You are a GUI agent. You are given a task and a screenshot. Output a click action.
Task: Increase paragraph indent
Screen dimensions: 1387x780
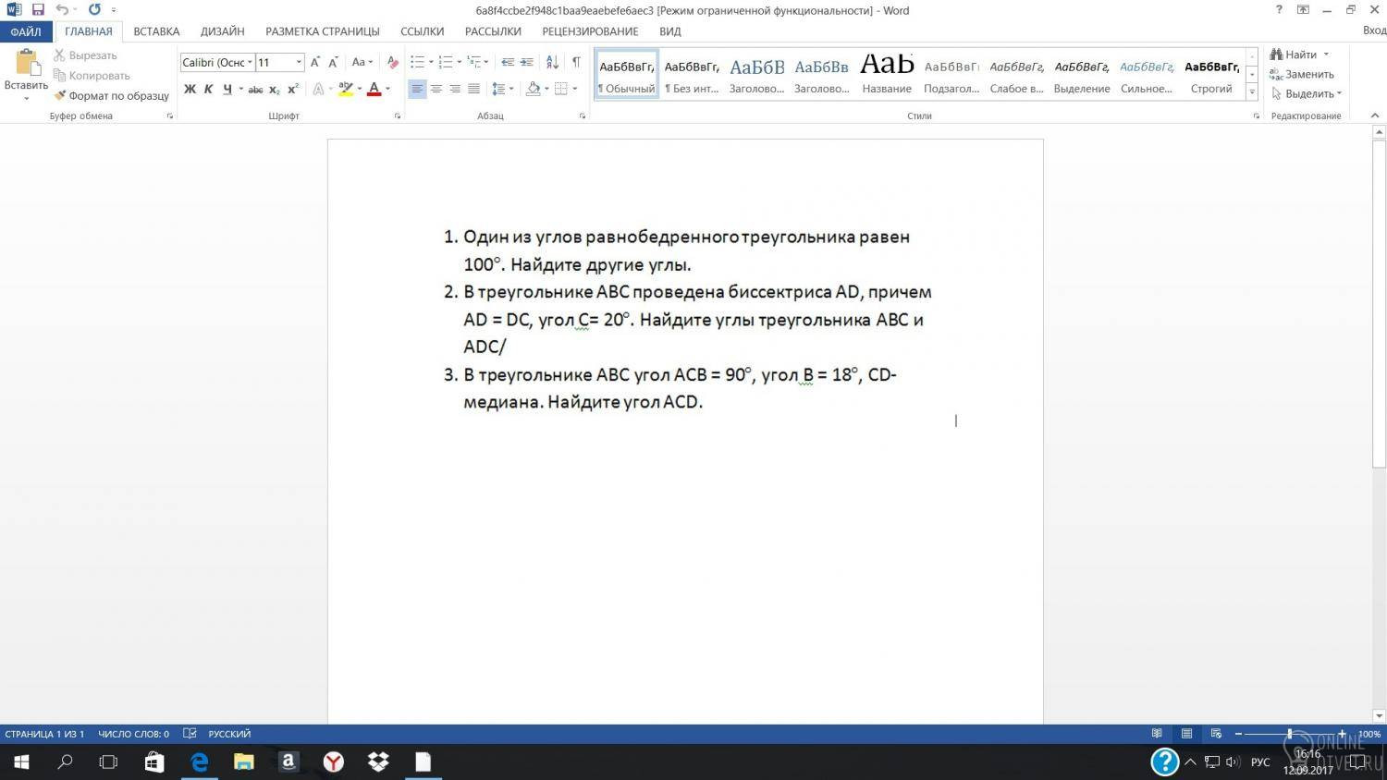click(527, 62)
